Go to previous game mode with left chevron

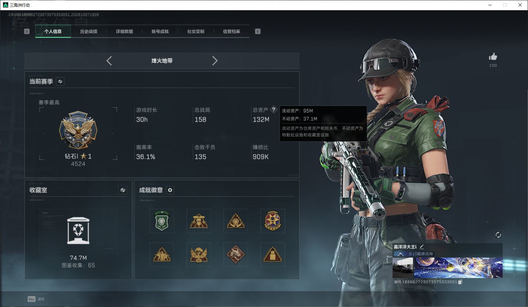109,61
